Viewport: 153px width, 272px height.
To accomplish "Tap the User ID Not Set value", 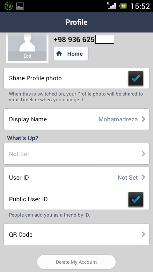I will [x=127, y=177].
